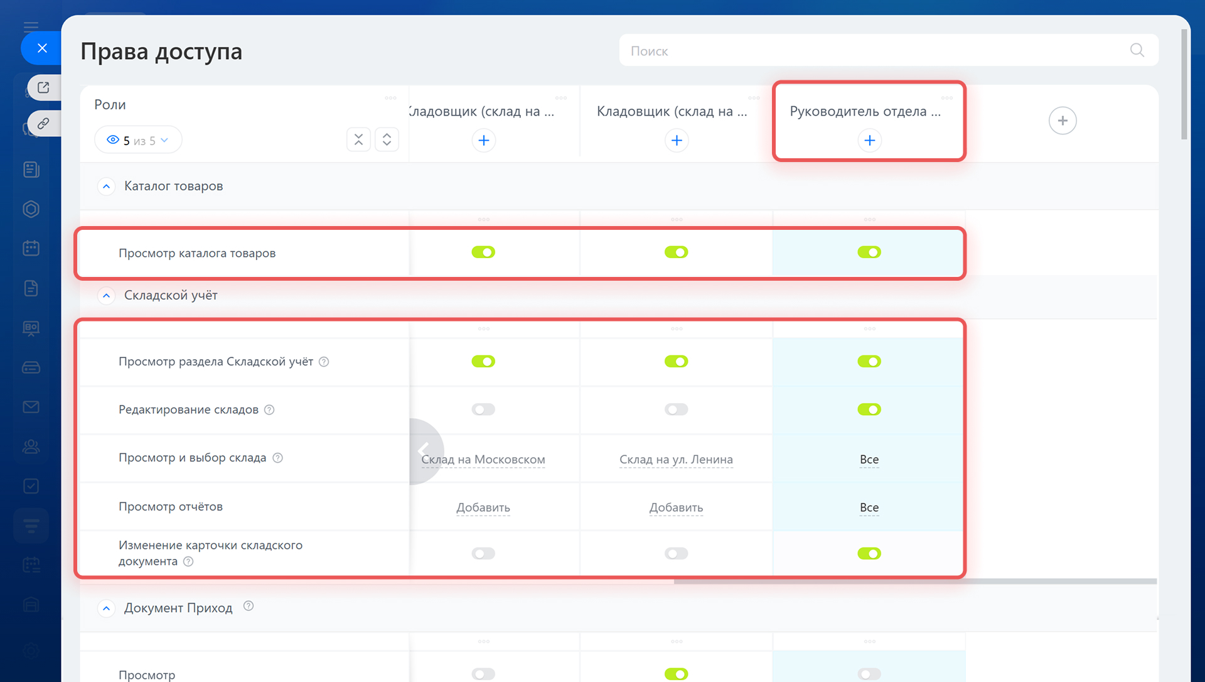Image resolution: width=1205 pixels, height=682 pixels.
Task: Click the search magnifier icon
Action: pos(1137,50)
